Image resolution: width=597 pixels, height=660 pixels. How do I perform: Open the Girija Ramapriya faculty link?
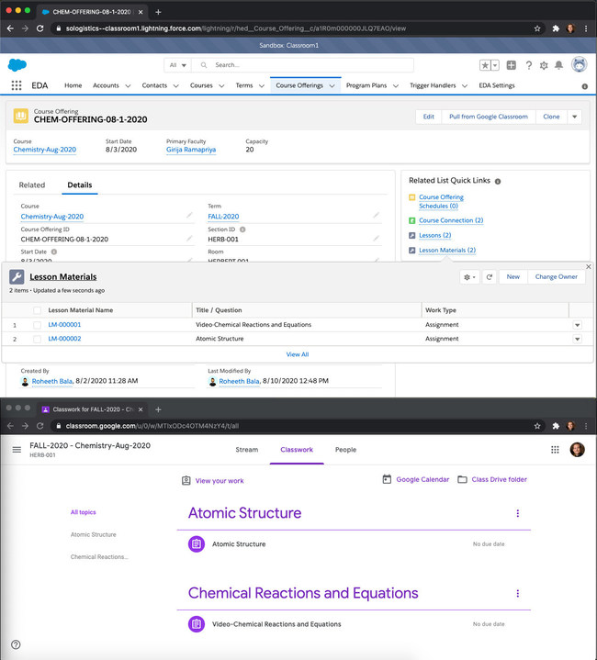tap(191, 150)
